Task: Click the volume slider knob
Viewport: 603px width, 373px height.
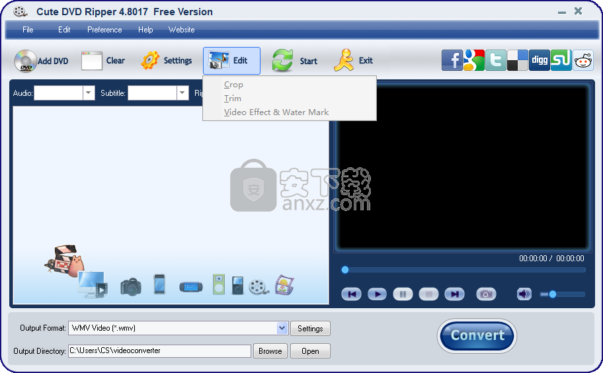Action: pyautogui.click(x=553, y=294)
